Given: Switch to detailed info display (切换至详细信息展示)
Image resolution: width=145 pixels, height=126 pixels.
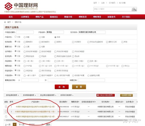Looking at the screenshot, I should point(106,95).
